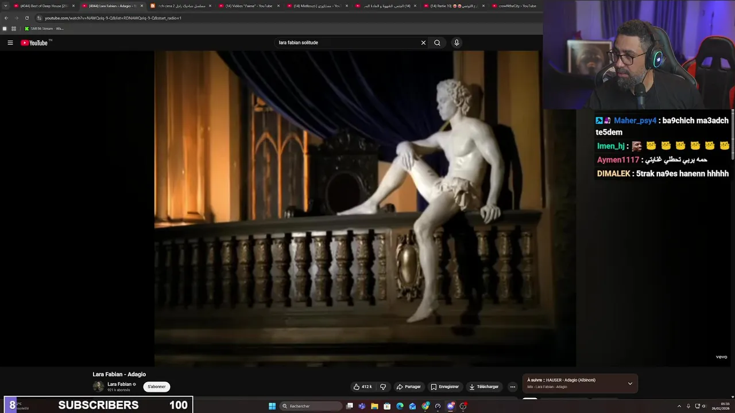This screenshot has width=735, height=413.
Task: Open the OBS Studio taskbar icon
Action: (x=463, y=406)
